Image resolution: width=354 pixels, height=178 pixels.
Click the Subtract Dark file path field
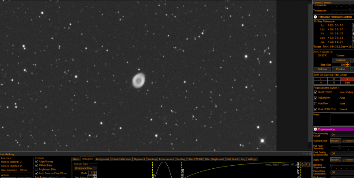[x=348, y=141]
